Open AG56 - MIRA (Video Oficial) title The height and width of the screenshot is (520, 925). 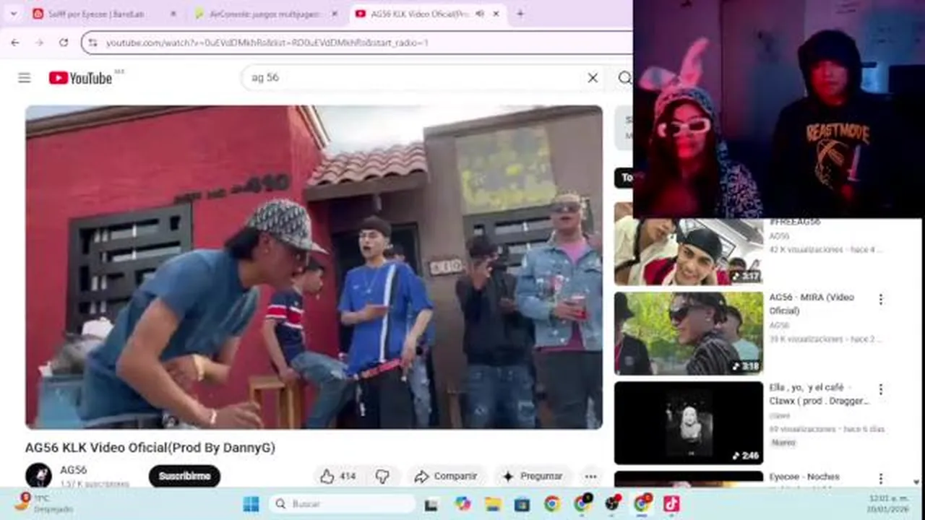pyautogui.click(x=812, y=304)
